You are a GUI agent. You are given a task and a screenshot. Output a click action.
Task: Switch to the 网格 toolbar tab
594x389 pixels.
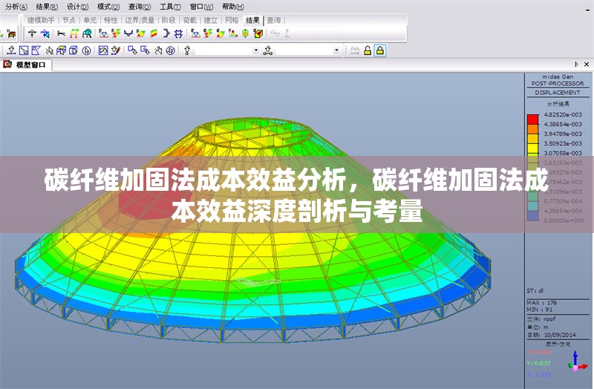232,20
